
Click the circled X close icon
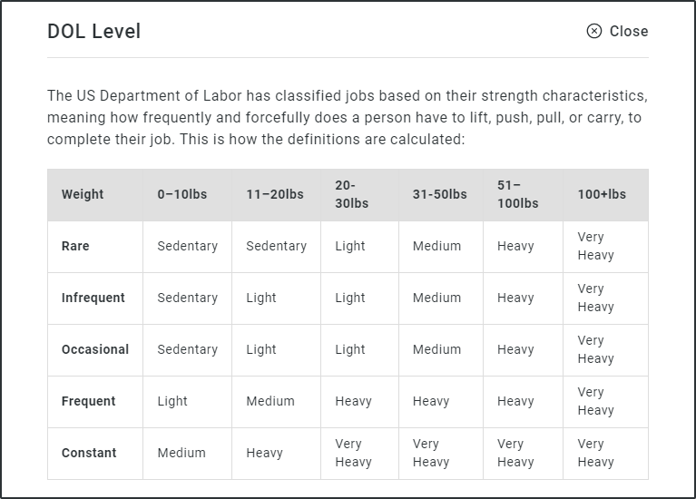[593, 31]
